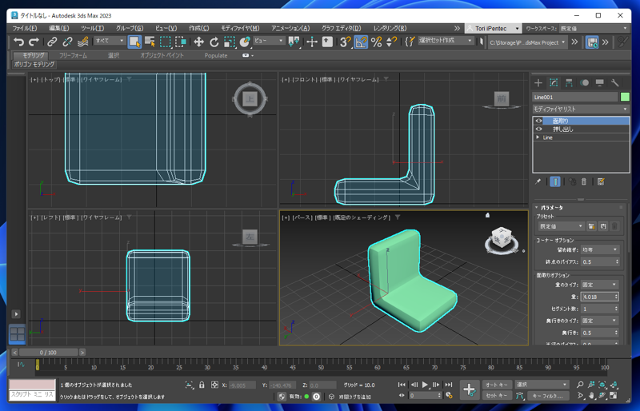Click the green object color swatch
The image size is (640, 411).
625,97
